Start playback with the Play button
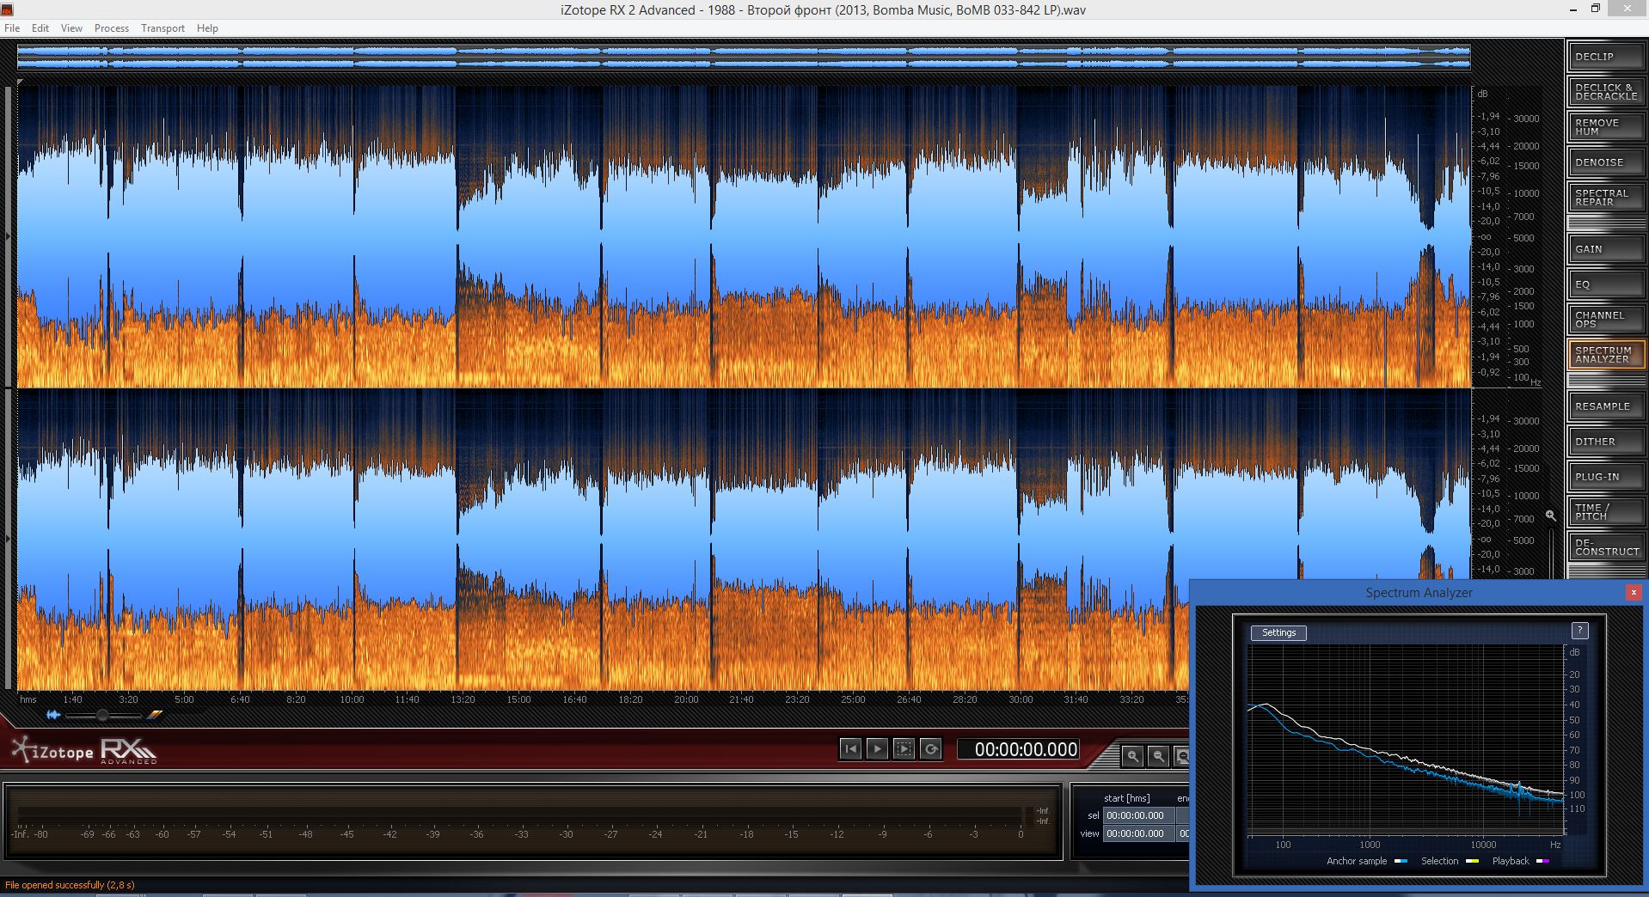The image size is (1649, 897). pyautogui.click(x=877, y=749)
